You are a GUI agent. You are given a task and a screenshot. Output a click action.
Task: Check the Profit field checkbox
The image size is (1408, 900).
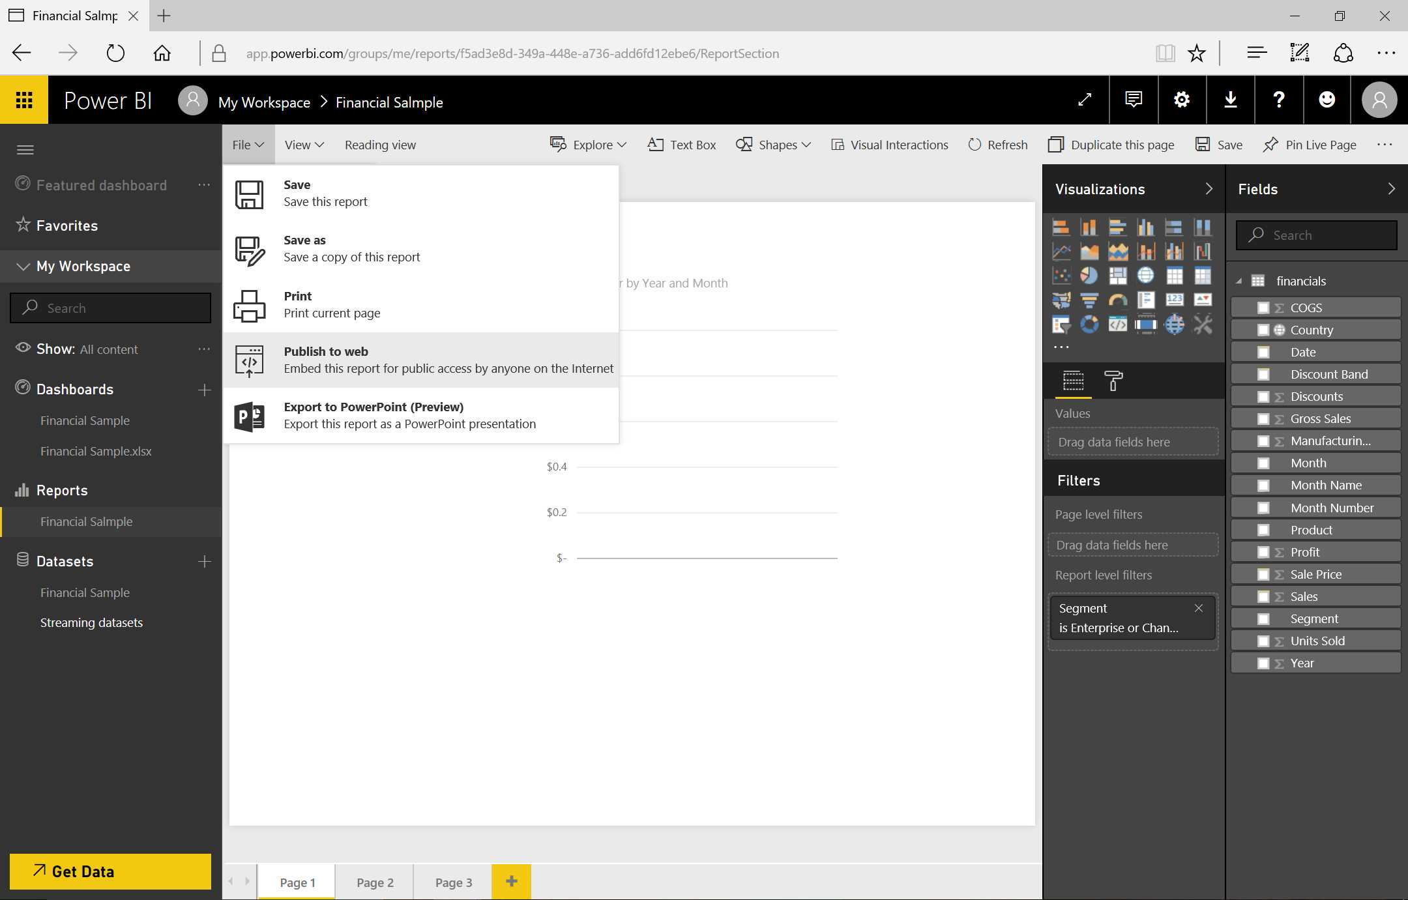1263,552
